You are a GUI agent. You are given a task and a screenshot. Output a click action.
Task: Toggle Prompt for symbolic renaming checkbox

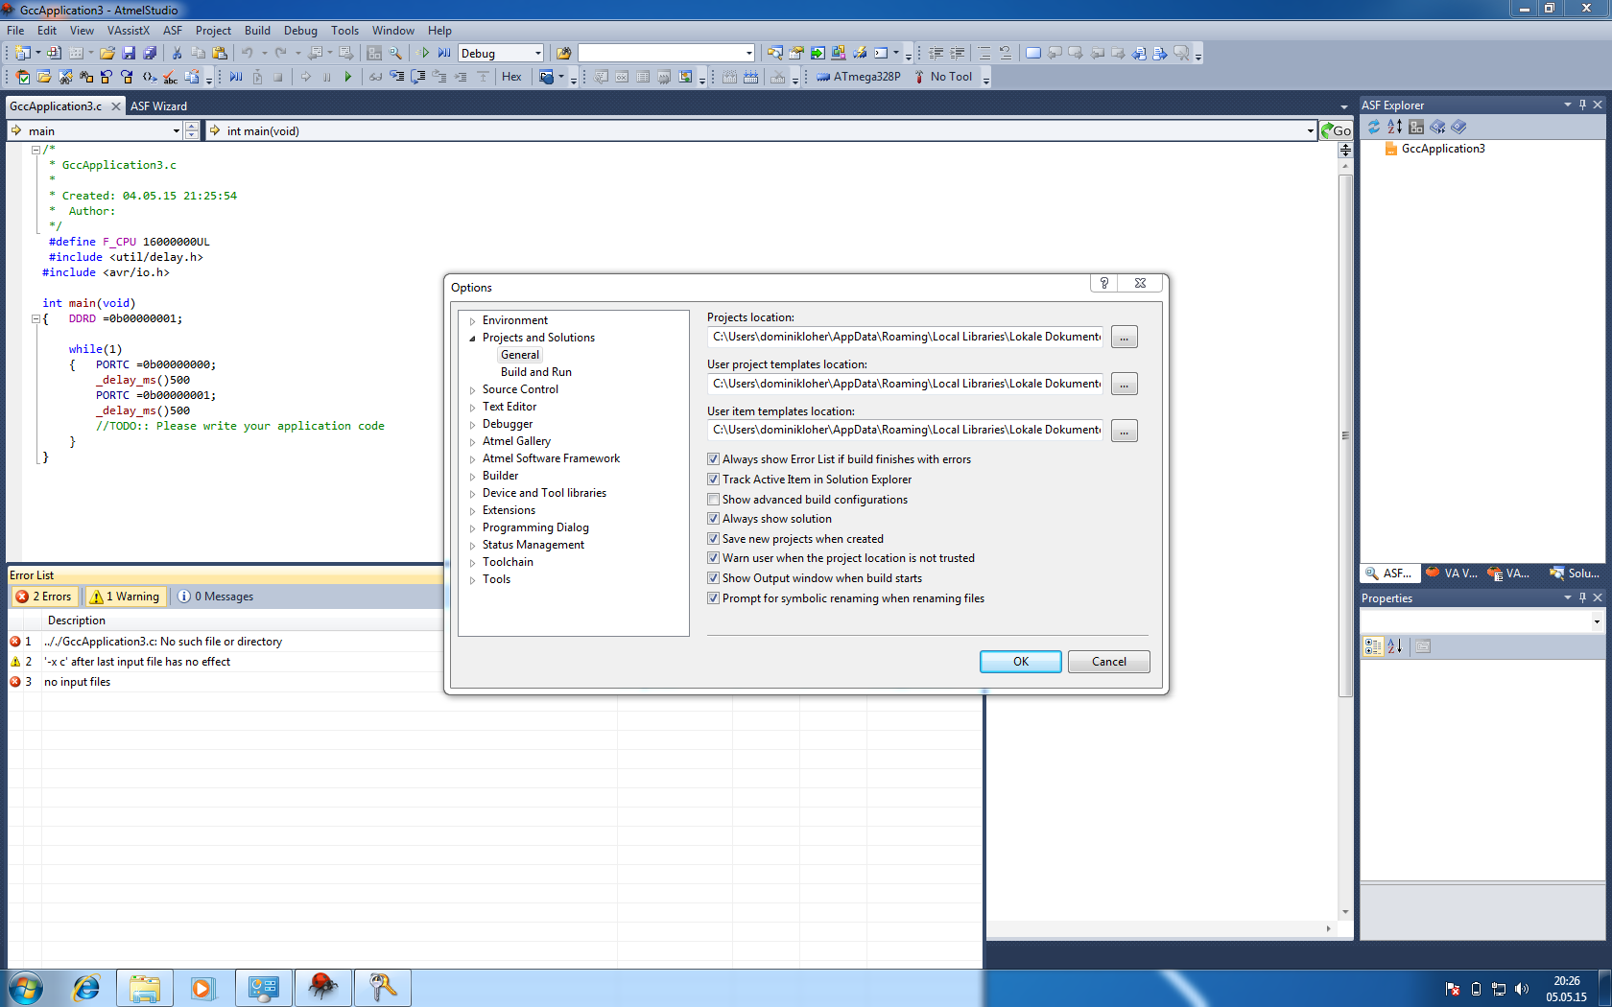click(x=713, y=598)
